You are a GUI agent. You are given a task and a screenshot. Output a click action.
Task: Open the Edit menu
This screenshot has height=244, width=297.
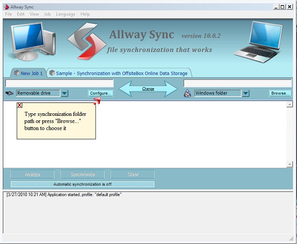click(21, 14)
